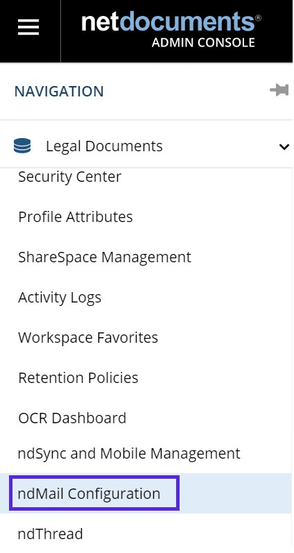Pin the navigation panel with pushpin icon
294x553 pixels.
pos(279,90)
